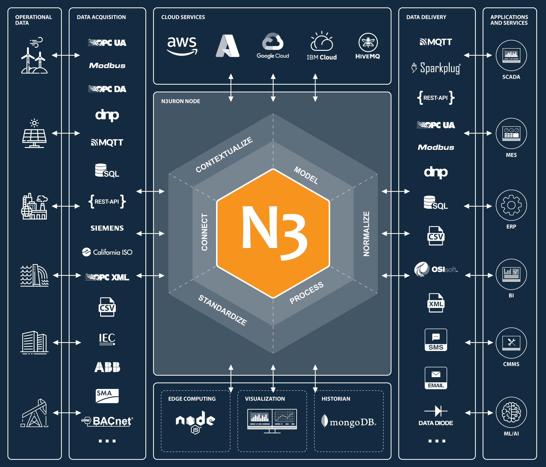This screenshot has height=467, width=546.
Task: Select the Google Cloud icon
Action: point(273,46)
